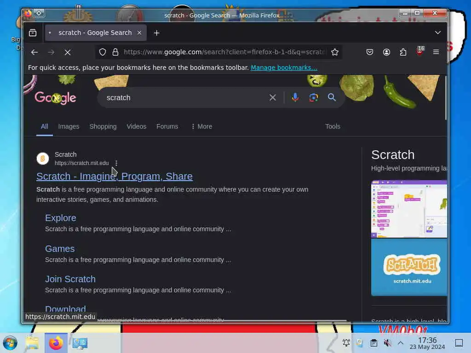
Task: Click the Google doodle logo
Action: click(x=56, y=98)
